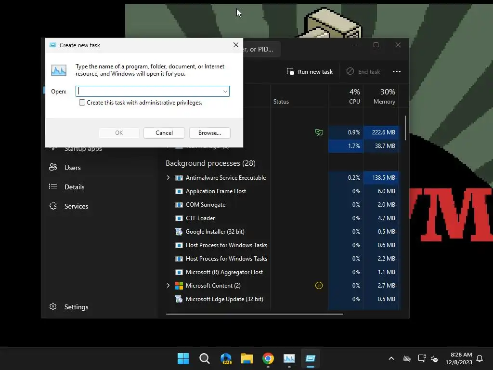Click the Services puzzle icon
Image resolution: width=493 pixels, height=370 pixels.
(53, 206)
